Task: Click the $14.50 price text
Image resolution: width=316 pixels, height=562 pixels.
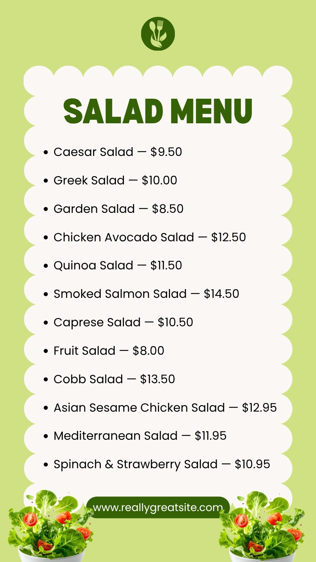Action: (222, 294)
